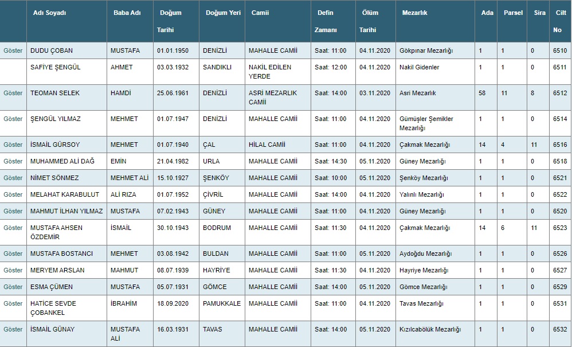The width and height of the screenshot is (572, 347).
Task: Click volume number 6523
Action: click(560, 228)
